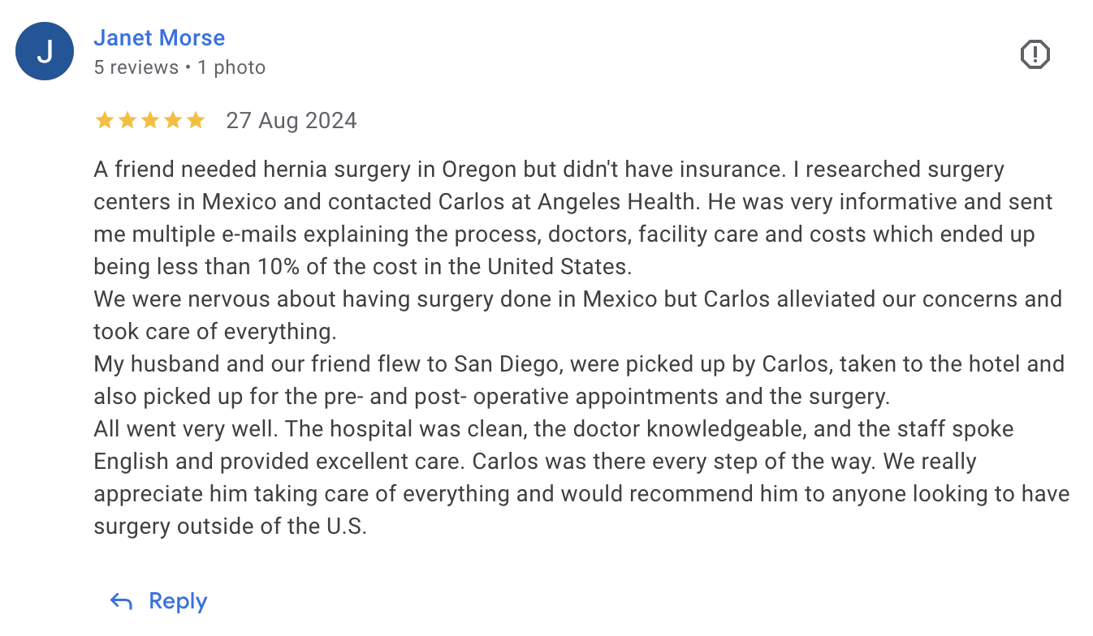Click the "5 reviews" count text
This screenshot has width=1093, height=636.
point(136,67)
